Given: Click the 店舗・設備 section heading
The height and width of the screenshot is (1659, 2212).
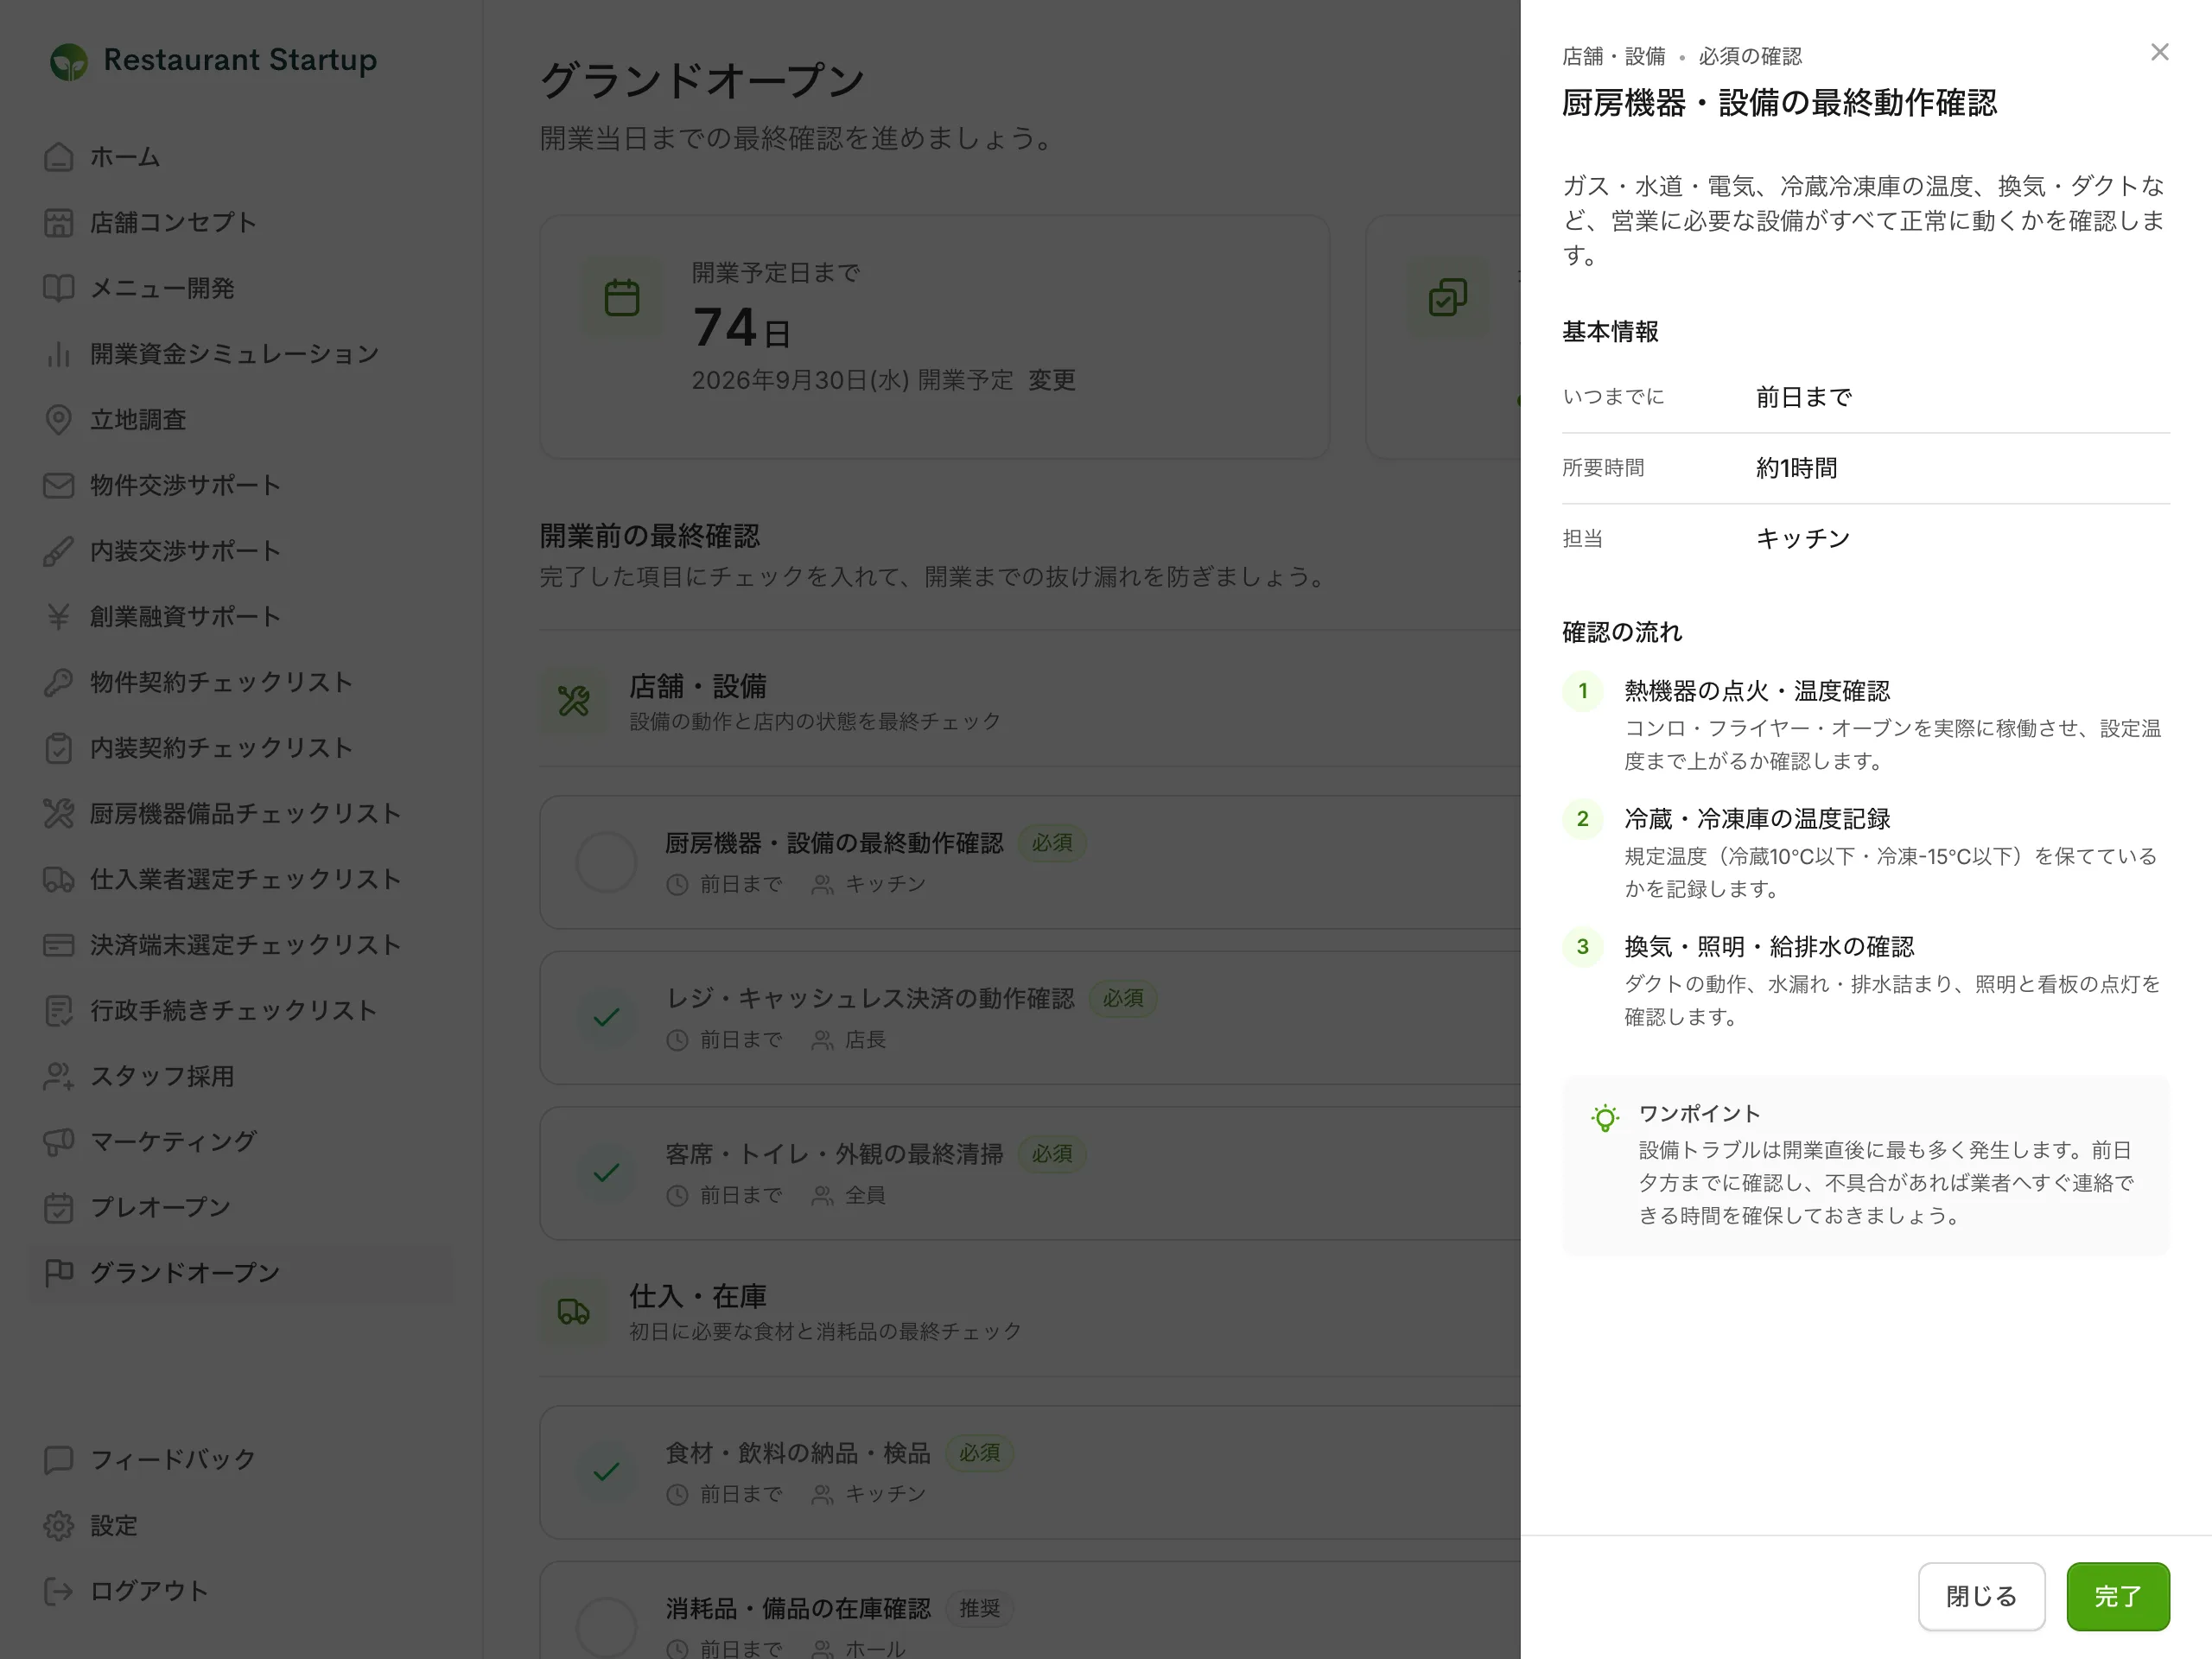Looking at the screenshot, I should pos(697,686).
